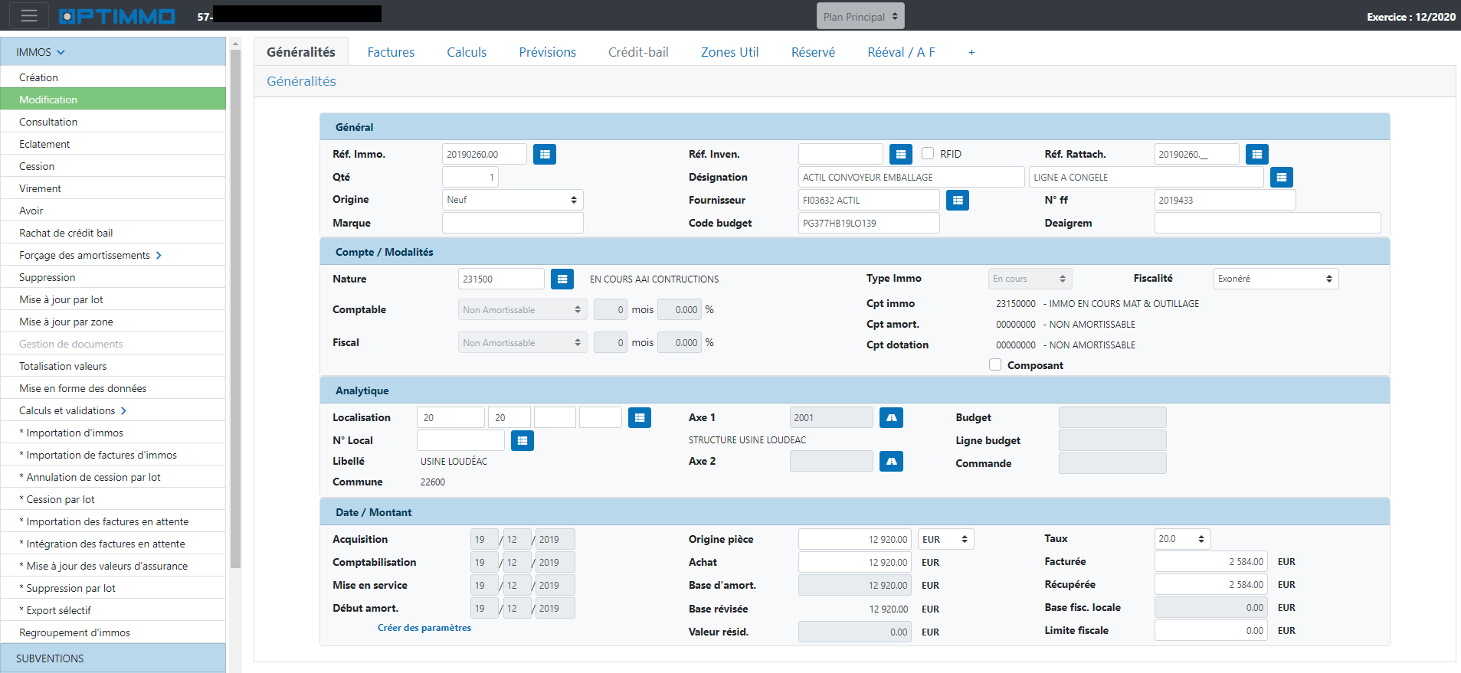
Task: Open the Fournisseur lookup list icon
Action: 958,200
